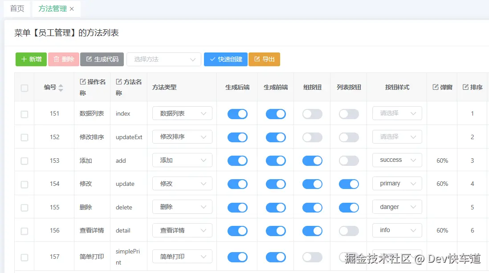Open 方法类型 dropdown for update row
The width and height of the screenshot is (489, 273).
(182, 184)
